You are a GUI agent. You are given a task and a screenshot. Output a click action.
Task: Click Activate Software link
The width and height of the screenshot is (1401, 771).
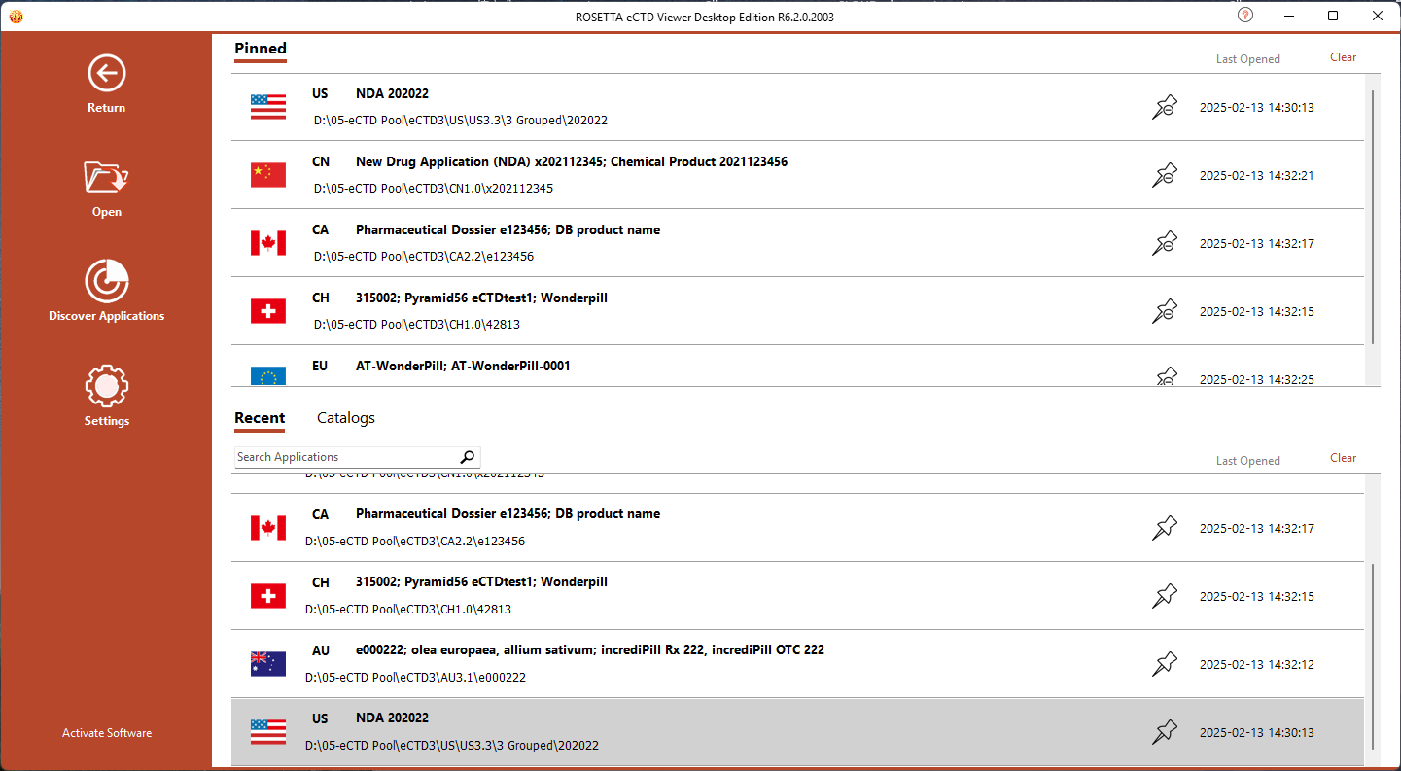[x=107, y=733]
